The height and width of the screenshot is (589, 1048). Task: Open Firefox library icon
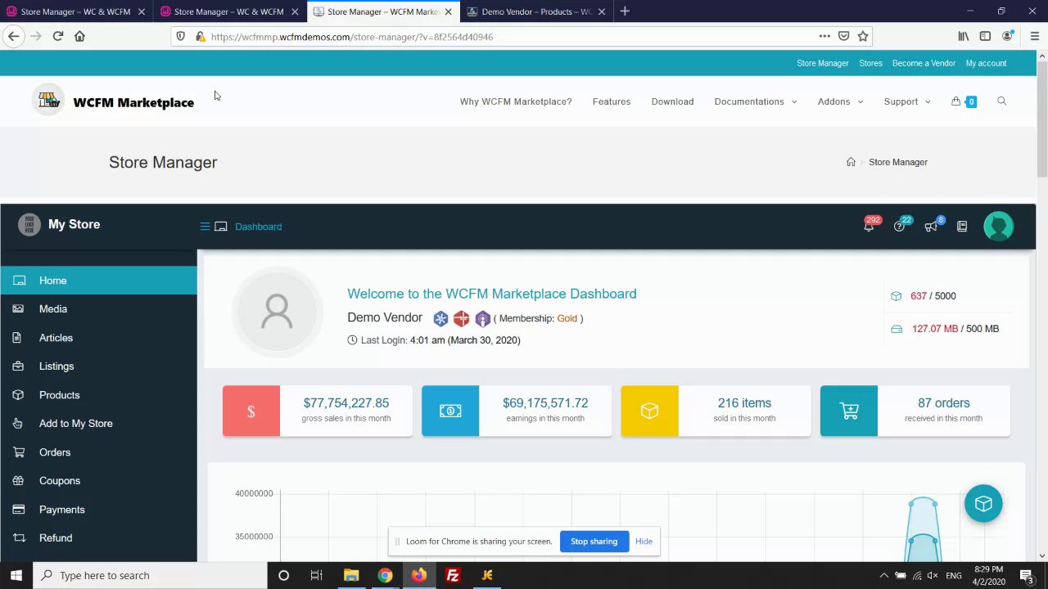coord(964,36)
